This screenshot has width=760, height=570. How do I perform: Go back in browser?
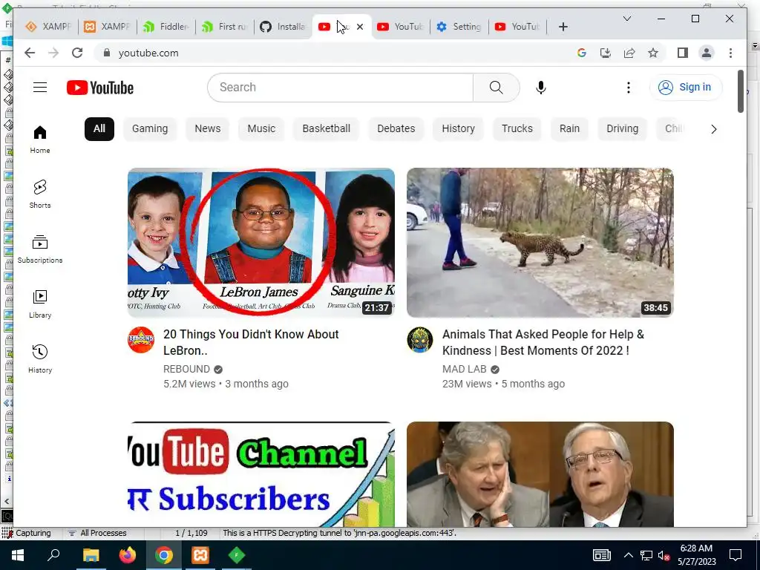tap(30, 53)
